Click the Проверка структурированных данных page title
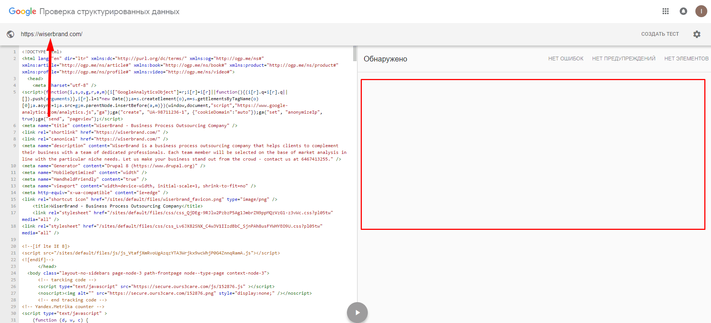The height and width of the screenshot is (323, 711). [x=109, y=12]
